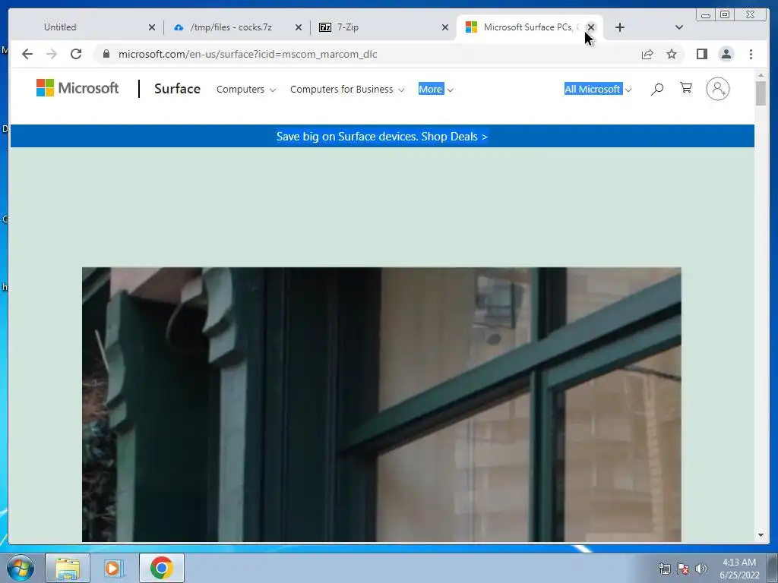Open Microsoft site search magnifier
Image resolution: width=778 pixels, height=583 pixels.
(657, 90)
